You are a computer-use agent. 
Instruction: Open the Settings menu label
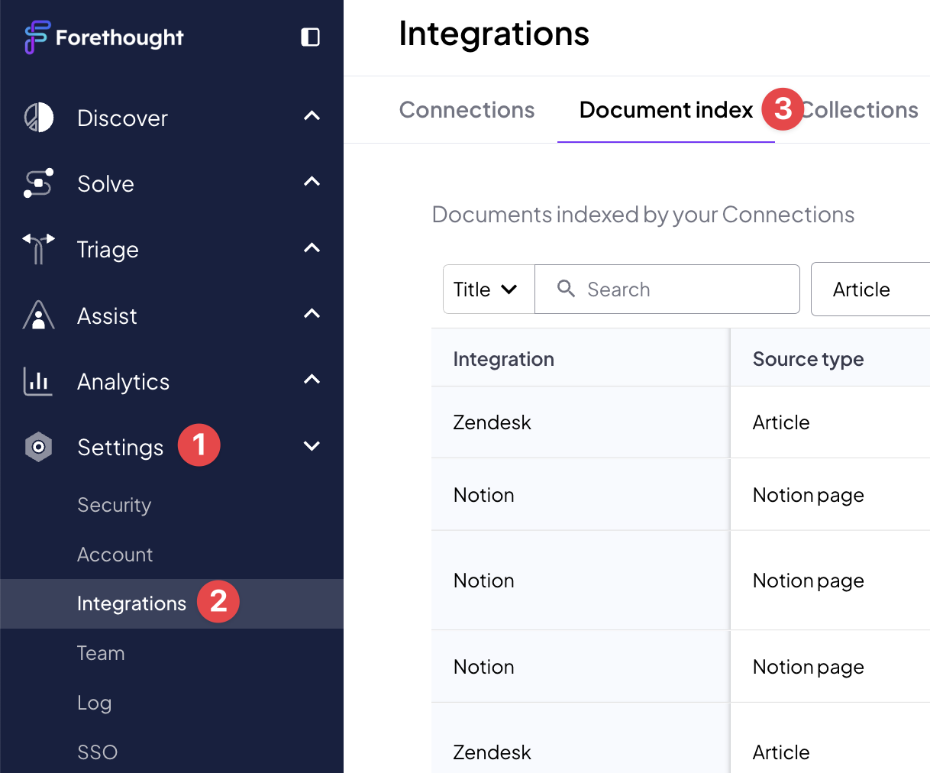click(x=120, y=448)
